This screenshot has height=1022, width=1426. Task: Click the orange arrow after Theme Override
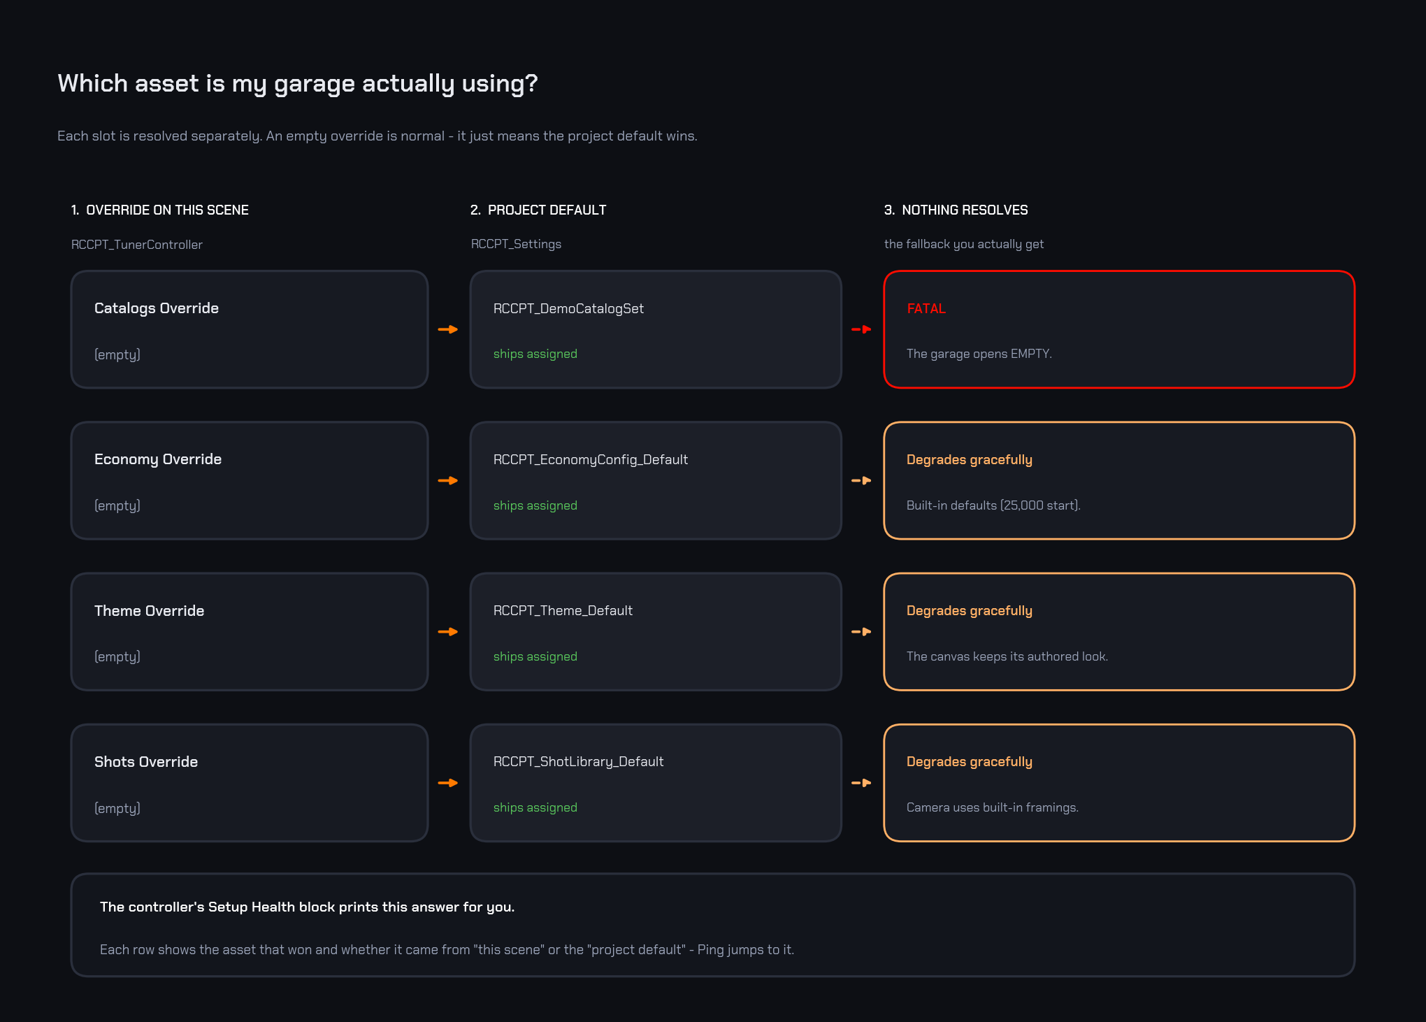(448, 631)
